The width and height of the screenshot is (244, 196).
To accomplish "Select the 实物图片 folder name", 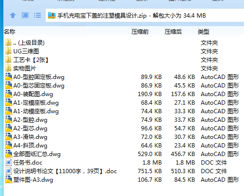I will 25,69.
